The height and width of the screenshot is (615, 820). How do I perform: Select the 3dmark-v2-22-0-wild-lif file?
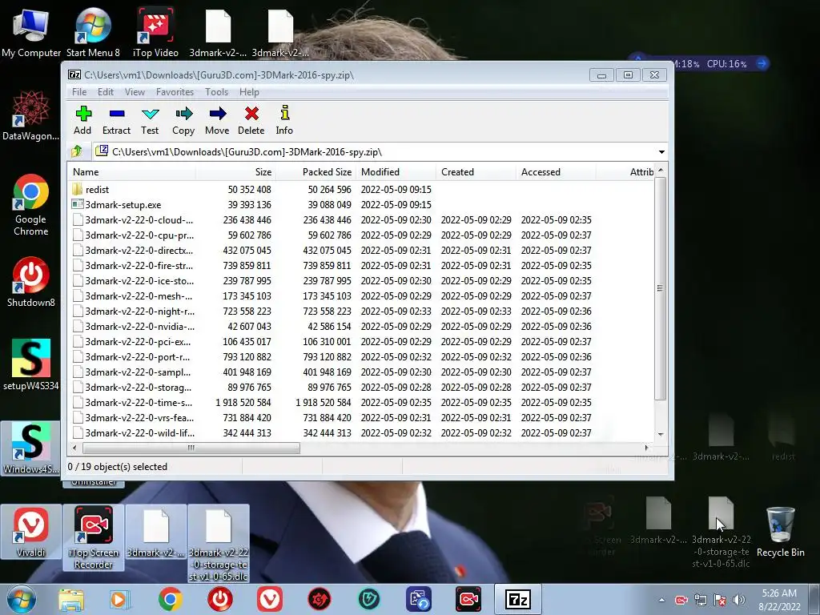tap(361, 432)
